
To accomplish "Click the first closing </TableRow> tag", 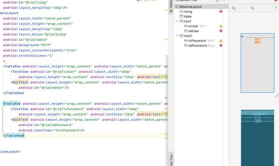I will point(14,93).
